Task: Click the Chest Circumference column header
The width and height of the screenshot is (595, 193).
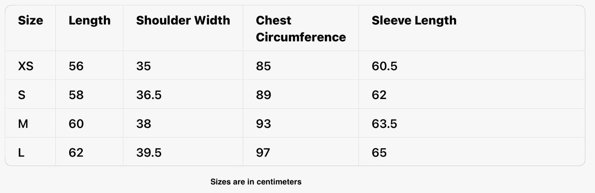Action: coord(301,29)
